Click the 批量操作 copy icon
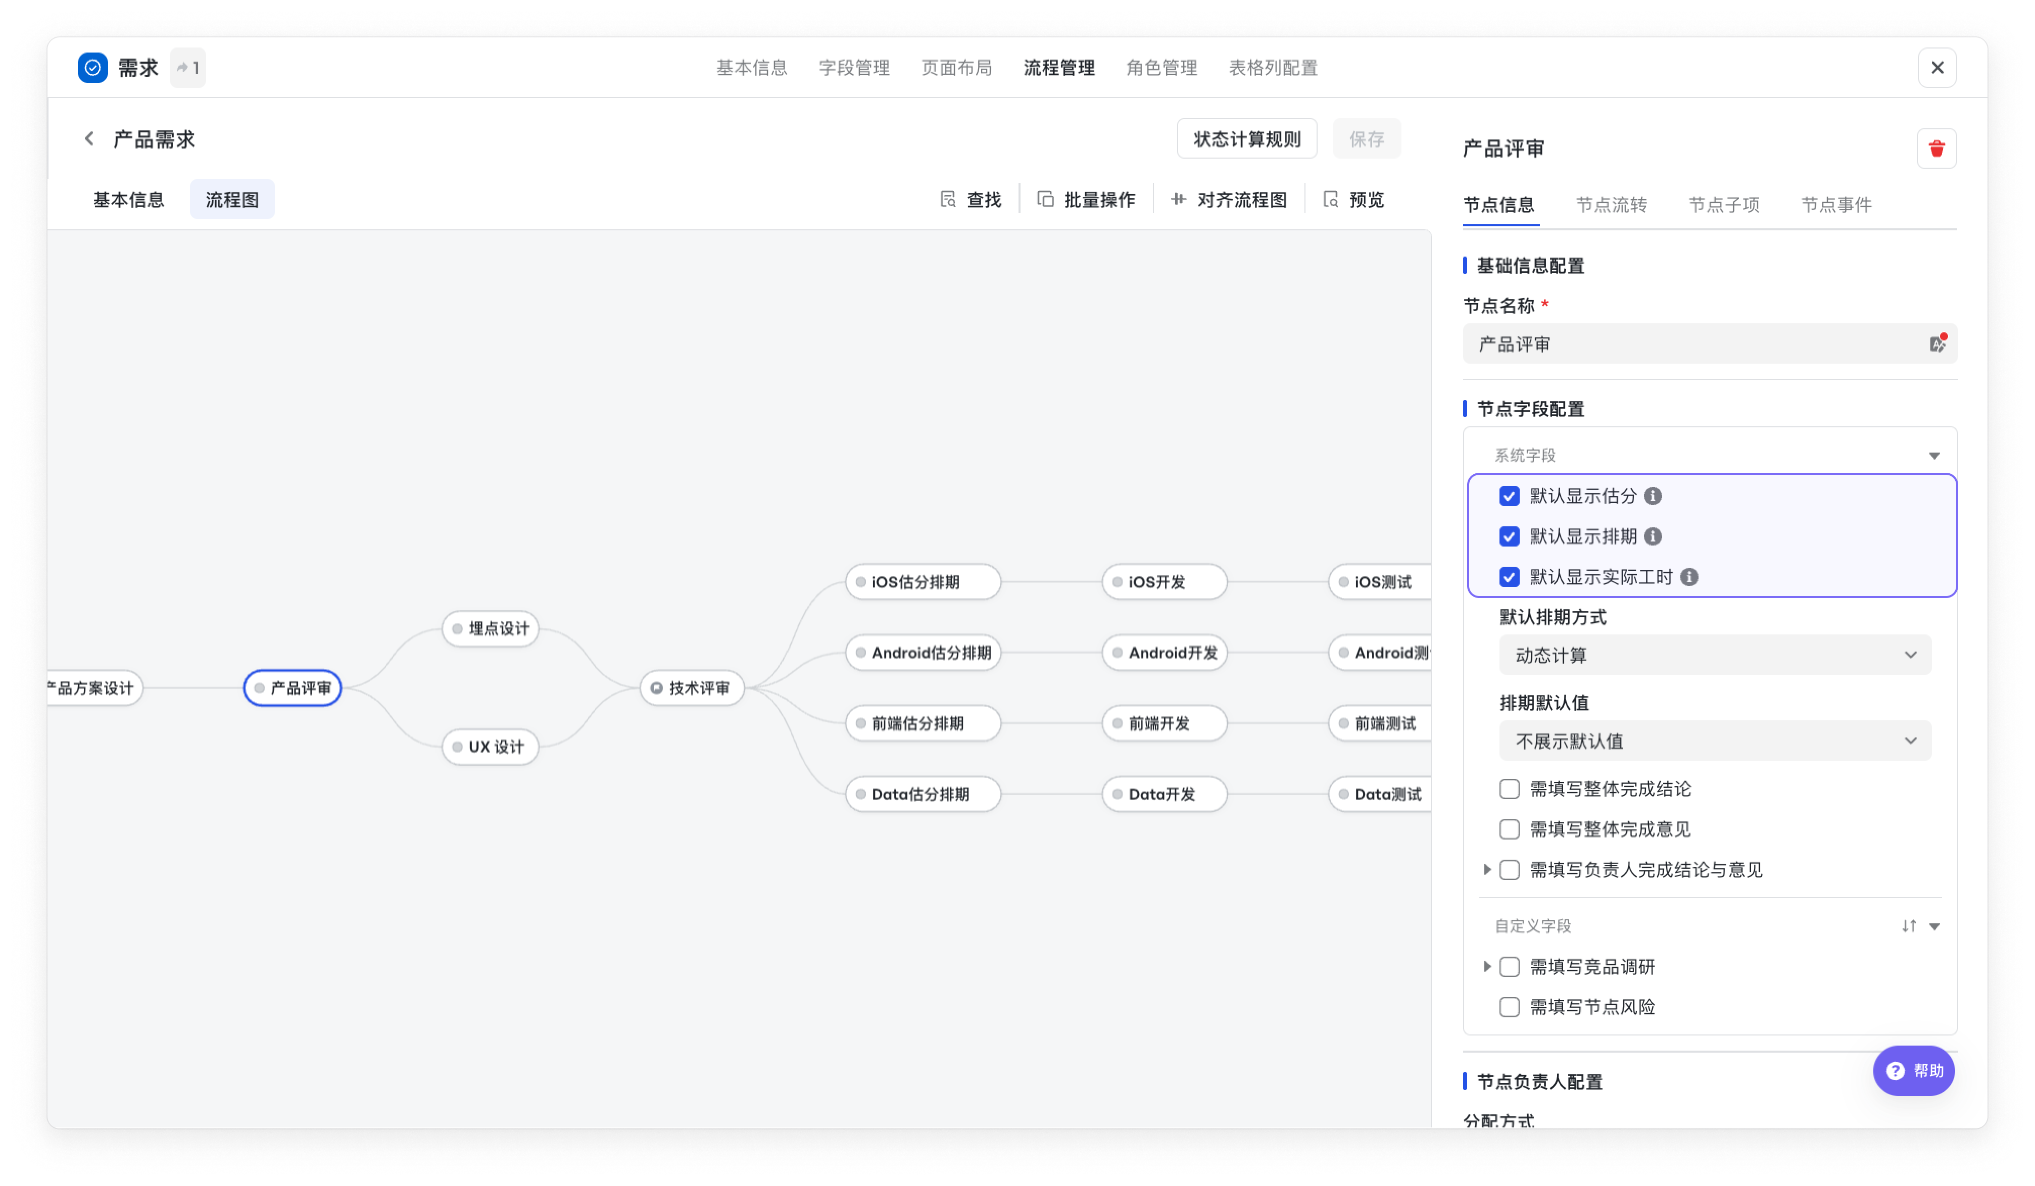The height and width of the screenshot is (1186, 2035). [x=1045, y=200]
